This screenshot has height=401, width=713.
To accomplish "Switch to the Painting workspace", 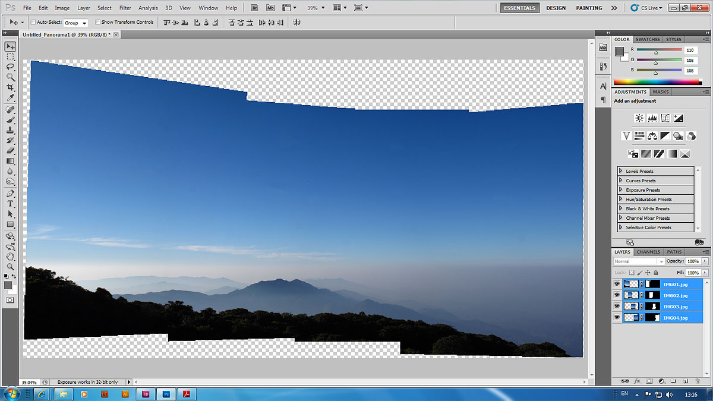I will coord(589,8).
